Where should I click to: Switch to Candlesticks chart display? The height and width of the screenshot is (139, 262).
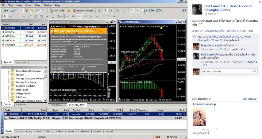click(x=105, y=10)
